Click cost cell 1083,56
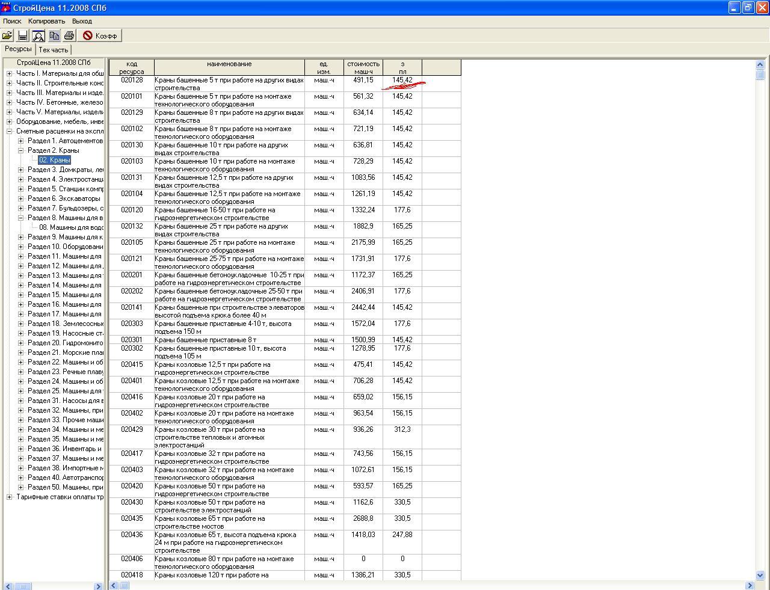The height and width of the screenshot is (590, 770). click(363, 181)
